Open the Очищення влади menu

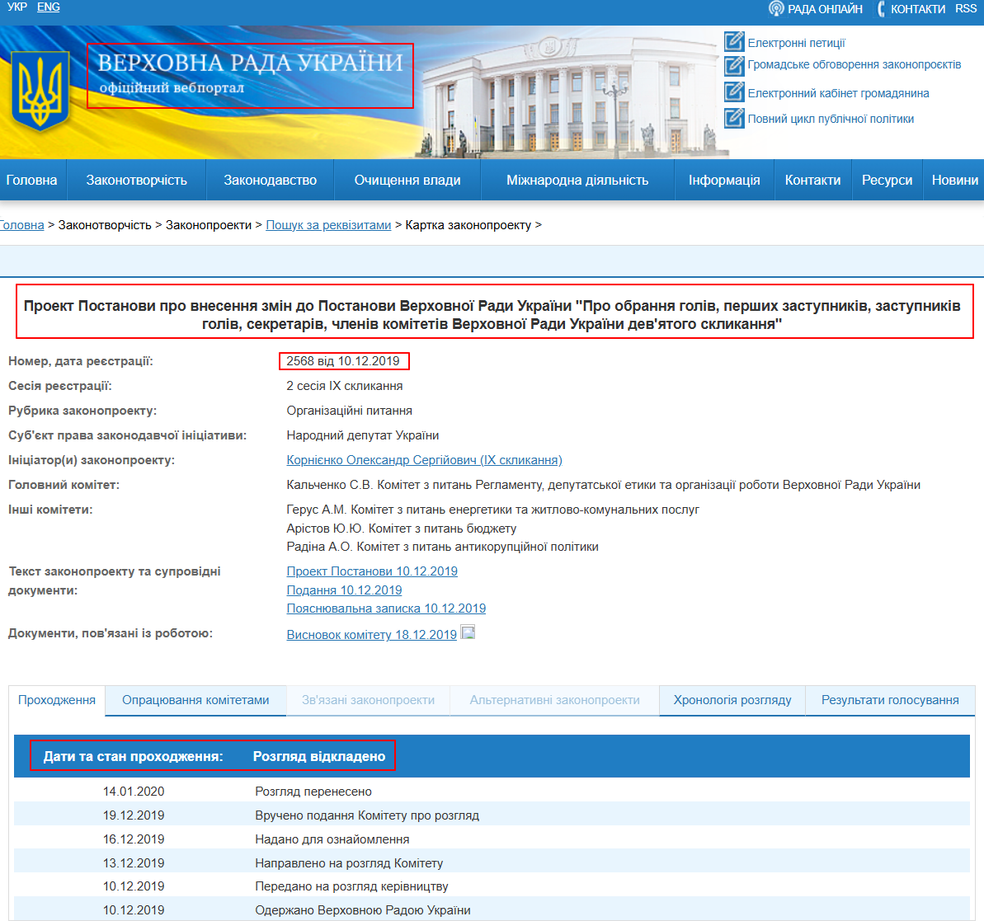[x=407, y=180]
